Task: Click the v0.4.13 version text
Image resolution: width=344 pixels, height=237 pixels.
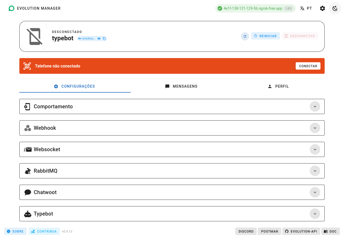Action: tap(67, 232)
